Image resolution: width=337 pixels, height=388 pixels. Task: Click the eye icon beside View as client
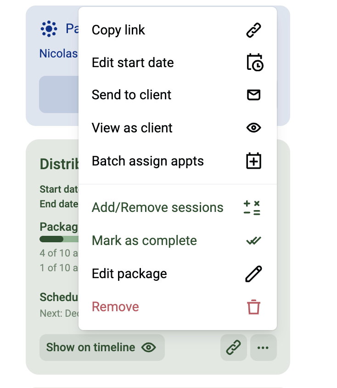[x=253, y=128]
